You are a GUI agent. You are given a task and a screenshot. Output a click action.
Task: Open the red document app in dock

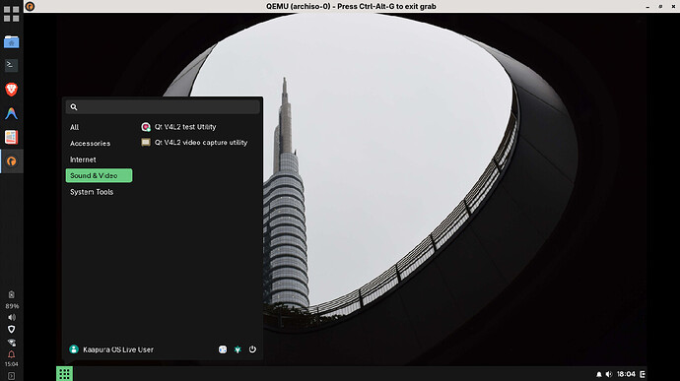(x=11, y=137)
